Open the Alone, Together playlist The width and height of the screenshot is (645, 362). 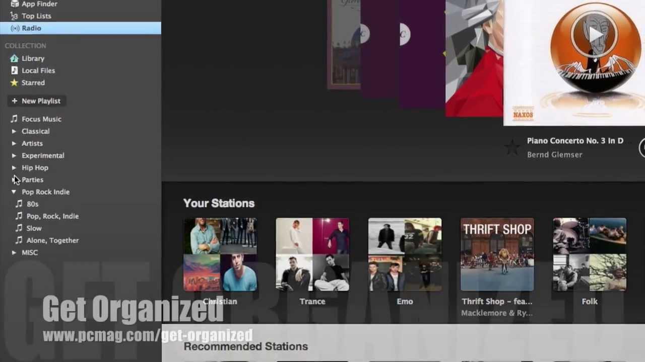pos(52,240)
